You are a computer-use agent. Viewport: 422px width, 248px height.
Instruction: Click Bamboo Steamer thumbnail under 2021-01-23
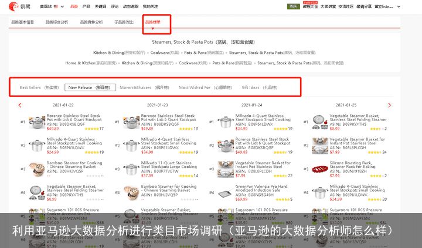[x=131, y=192]
